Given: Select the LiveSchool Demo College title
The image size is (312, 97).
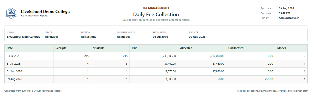Looking at the screenshot, I should (x=45, y=12).
